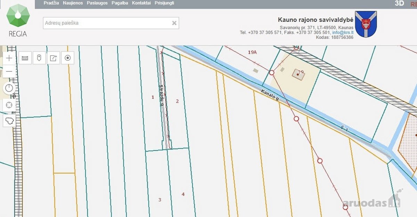
Task: Click the REGIA logo
Action: click(18, 19)
